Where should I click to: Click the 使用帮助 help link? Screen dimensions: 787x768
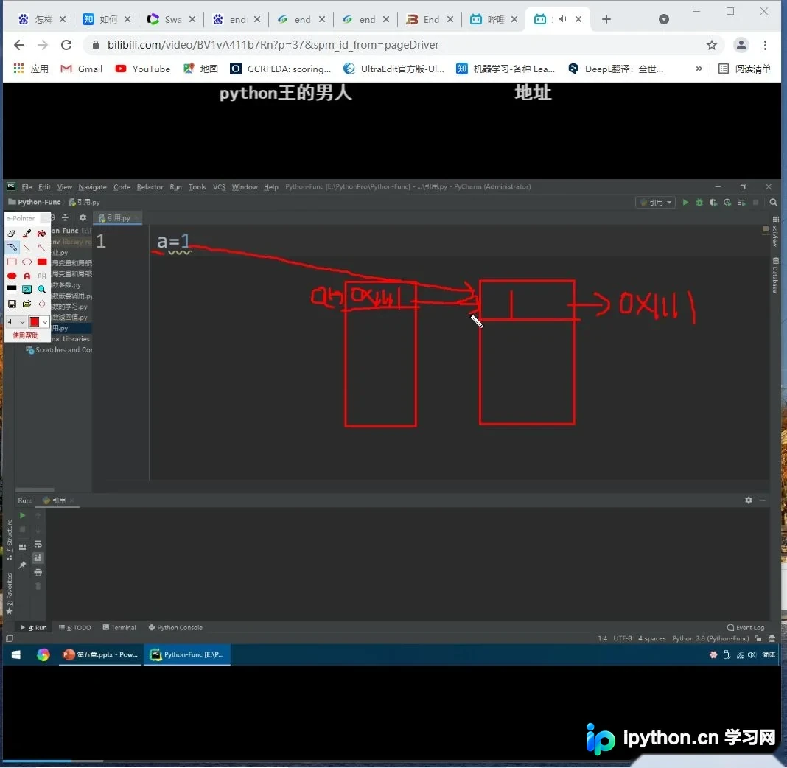[25, 335]
